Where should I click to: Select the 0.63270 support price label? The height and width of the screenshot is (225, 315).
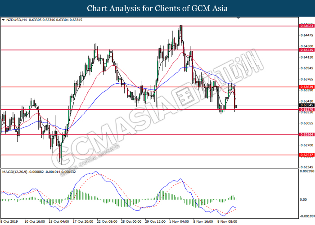point(306,109)
